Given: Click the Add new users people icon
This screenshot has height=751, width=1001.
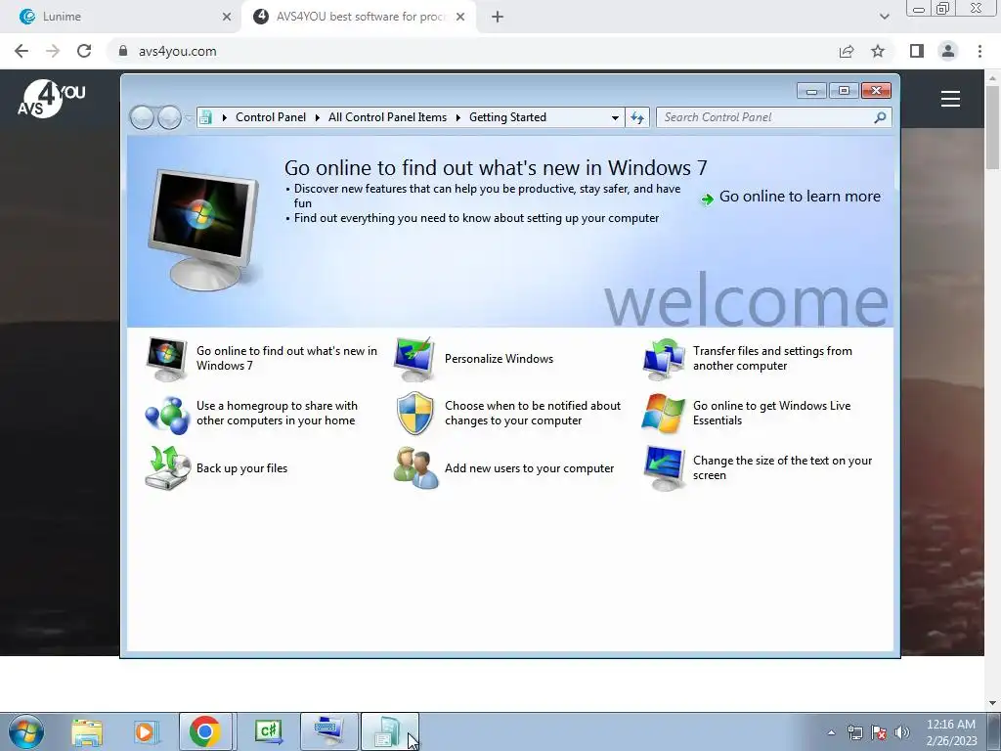Looking at the screenshot, I should pos(415,468).
